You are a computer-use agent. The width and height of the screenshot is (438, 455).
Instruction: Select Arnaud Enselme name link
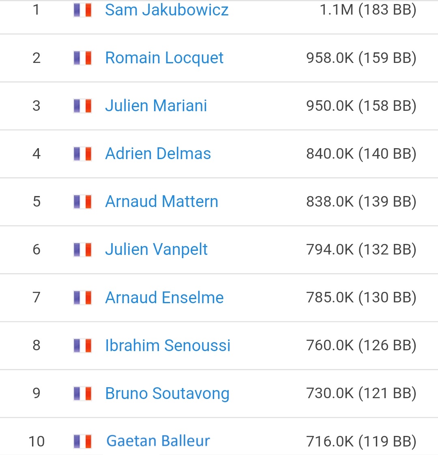pos(164,298)
